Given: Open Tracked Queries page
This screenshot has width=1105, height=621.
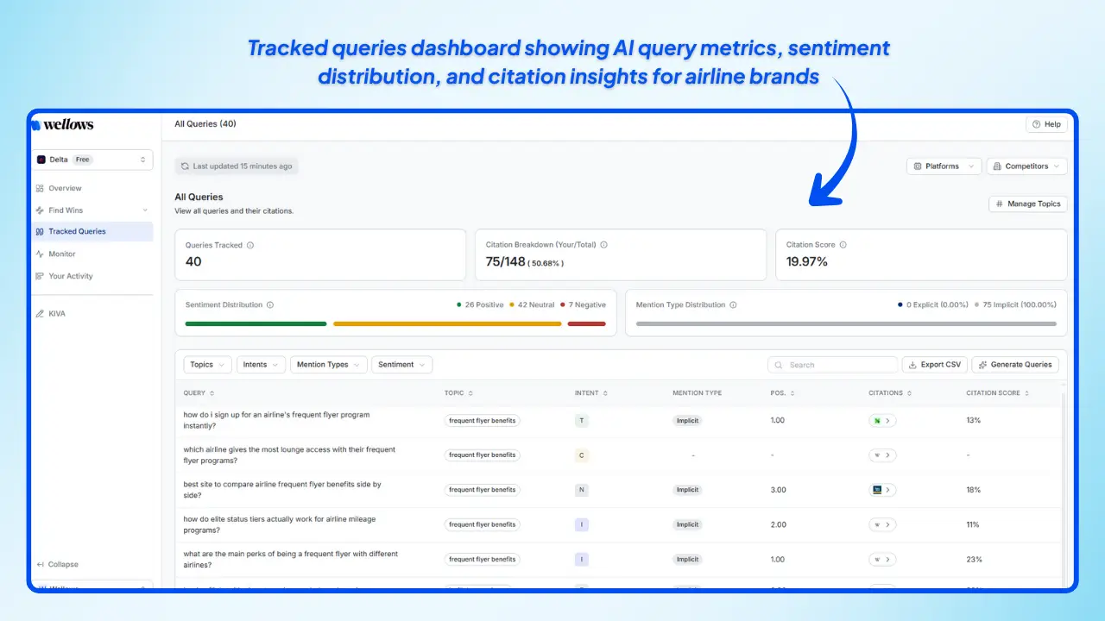Looking at the screenshot, I should 92,231.
